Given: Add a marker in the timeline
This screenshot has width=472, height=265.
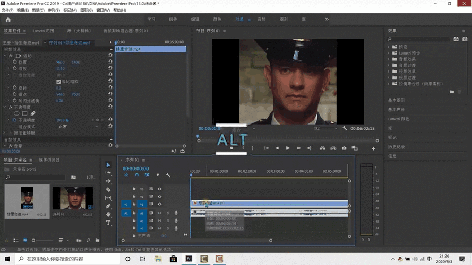Looking at the screenshot, I should [158, 175].
